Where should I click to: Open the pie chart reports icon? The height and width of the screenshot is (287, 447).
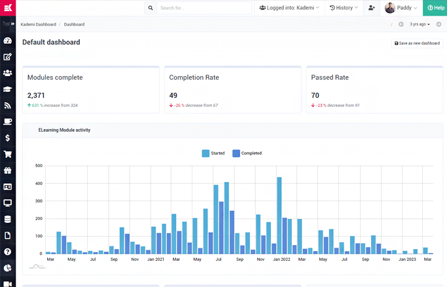pos(8,268)
